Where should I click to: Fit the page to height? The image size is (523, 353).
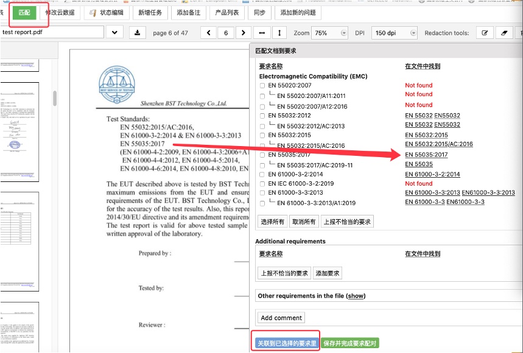click(x=279, y=33)
